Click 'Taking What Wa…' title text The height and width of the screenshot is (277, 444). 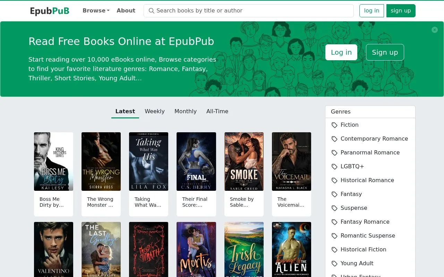click(x=148, y=202)
